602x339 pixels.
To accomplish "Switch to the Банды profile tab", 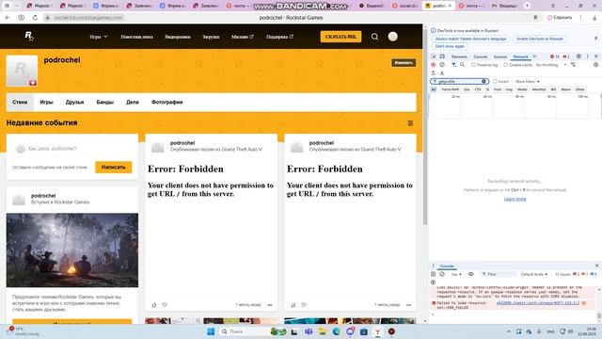I will (x=104, y=103).
